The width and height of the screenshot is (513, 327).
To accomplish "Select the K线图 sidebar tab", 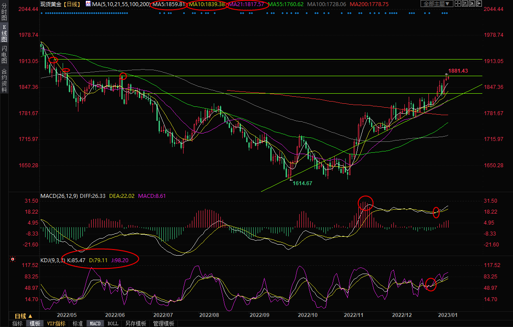I will [4, 33].
